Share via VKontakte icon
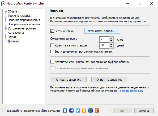This screenshot has height=116, width=158. click(x=65, y=110)
